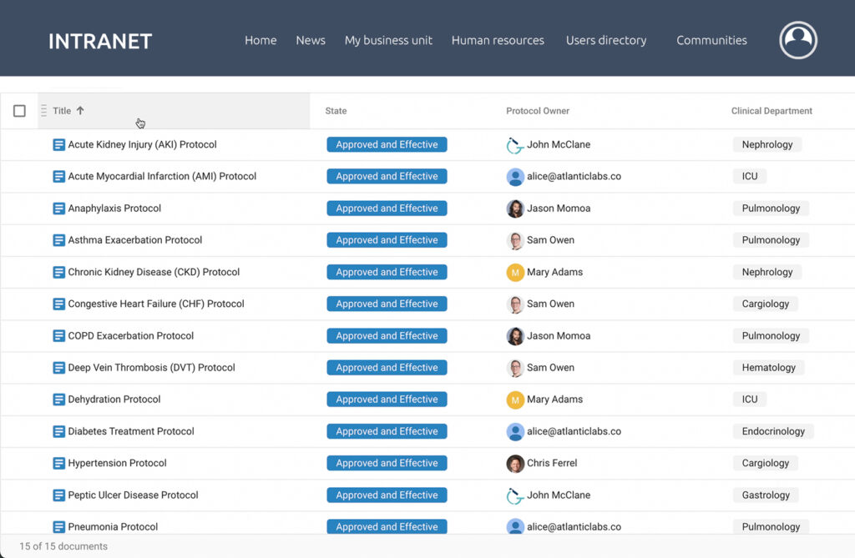The width and height of the screenshot is (855, 558).
Task: Click alice@atlanticlabs.co in Diabetes Treatment row
Action: point(574,431)
